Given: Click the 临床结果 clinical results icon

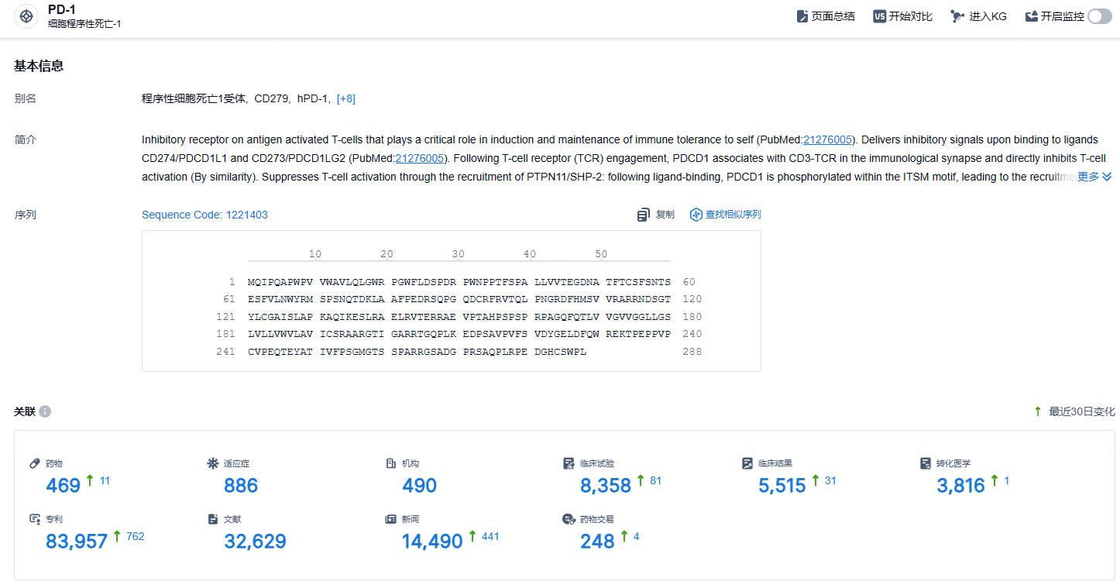Looking at the screenshot, I should [x=747, y=463].
